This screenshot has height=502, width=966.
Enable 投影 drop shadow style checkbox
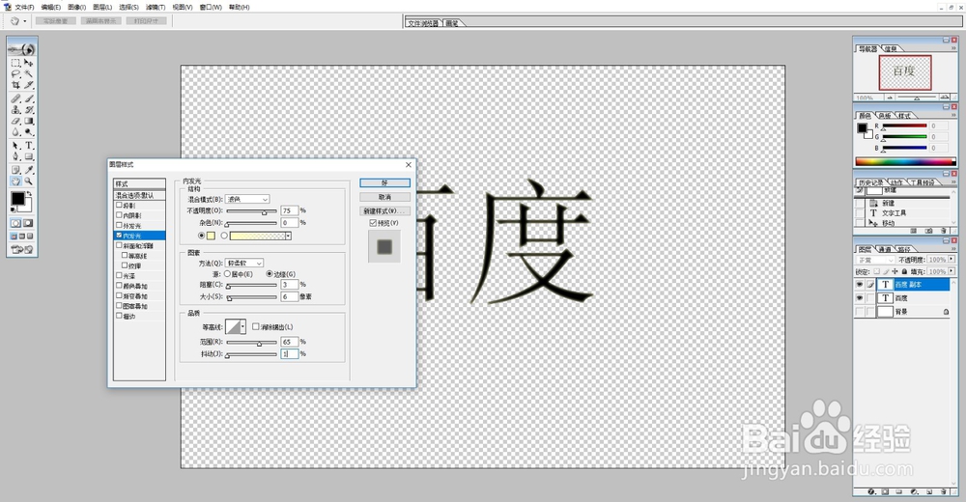pyautogui.click(x=119, y=205)
